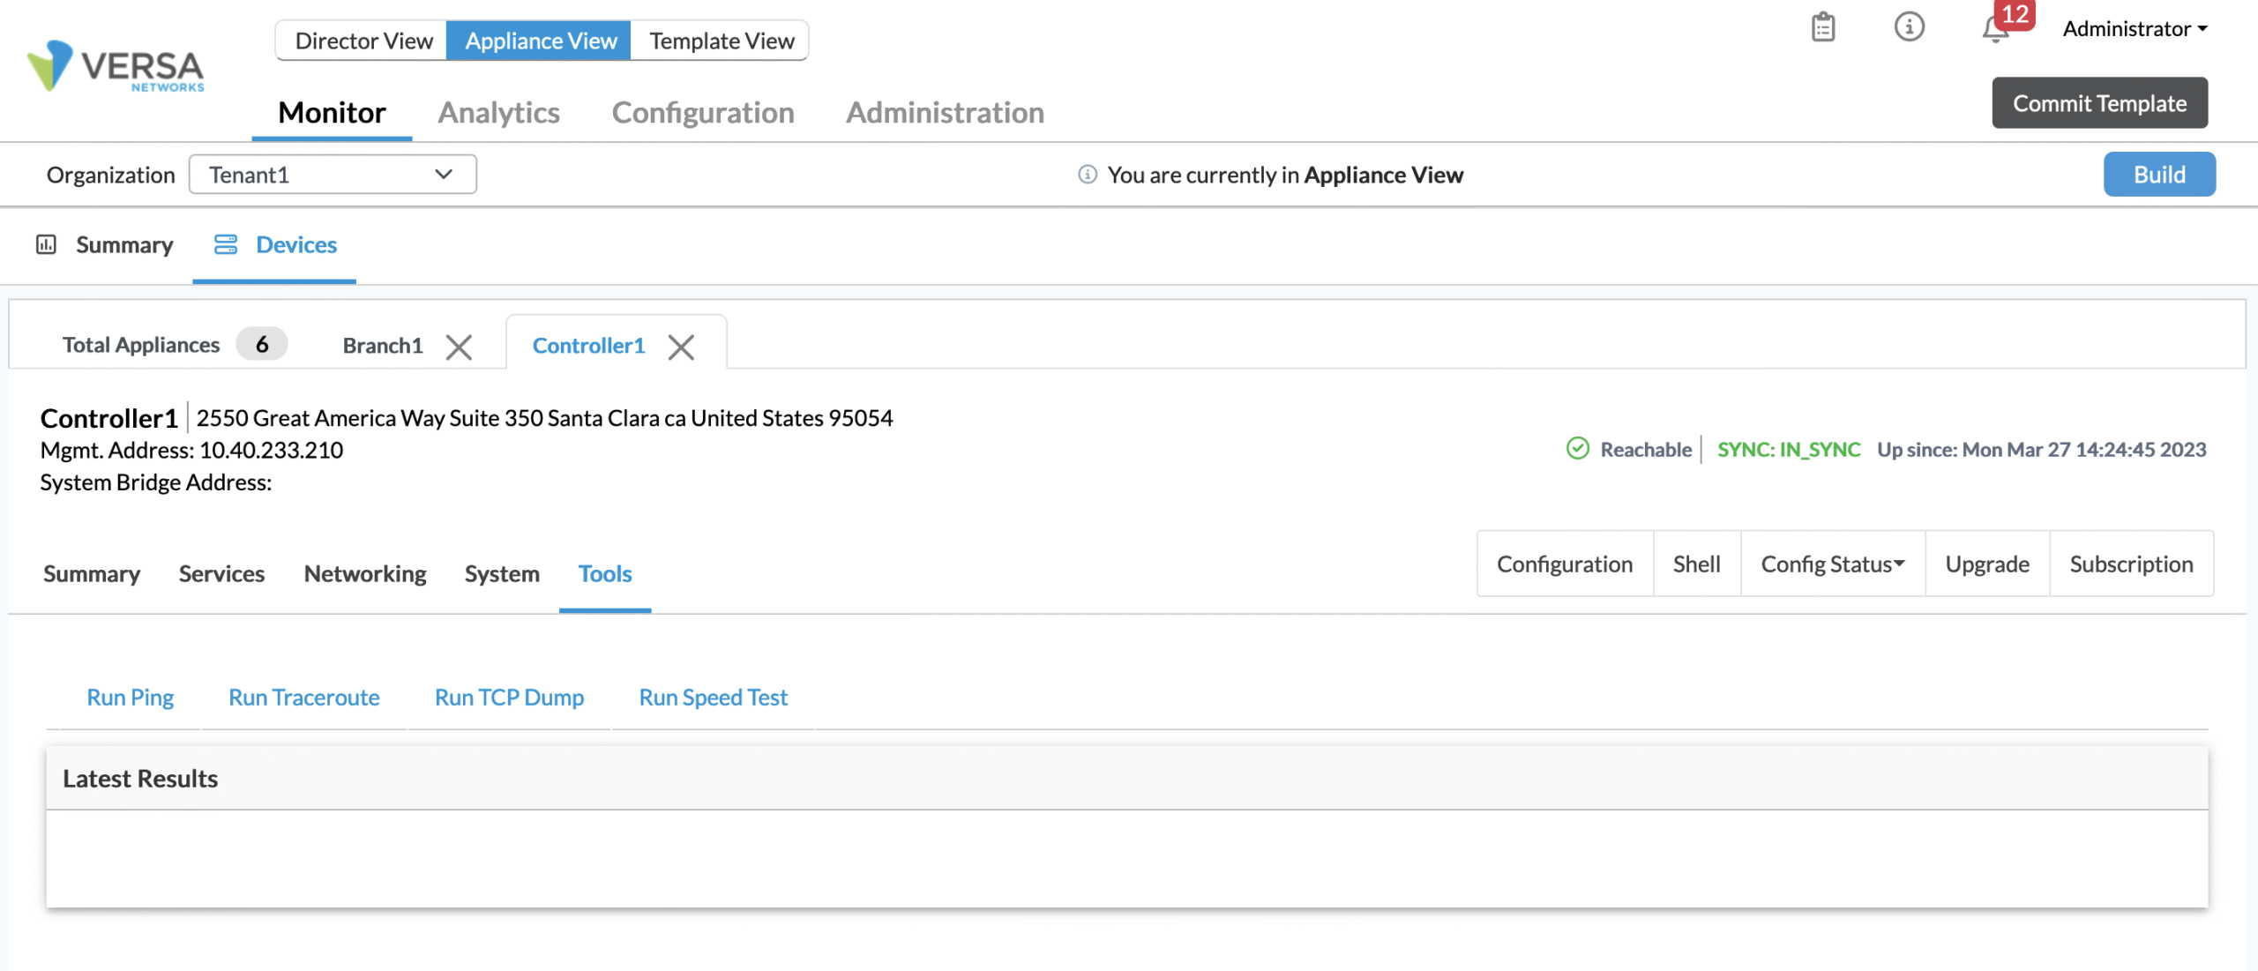Click the device Configuration button
The width and height of the screenshot is (2258, 971).
pos(1565,564)
